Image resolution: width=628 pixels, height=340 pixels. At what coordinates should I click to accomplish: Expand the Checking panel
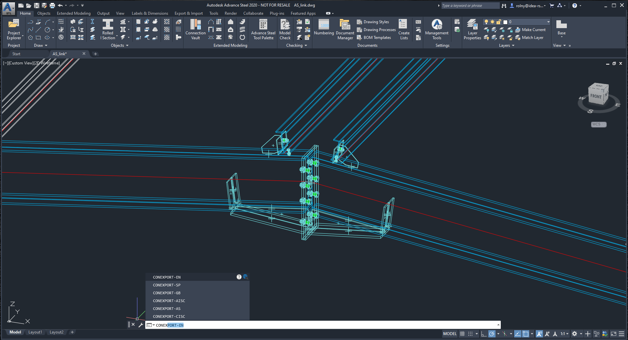(x=296, y=45)
